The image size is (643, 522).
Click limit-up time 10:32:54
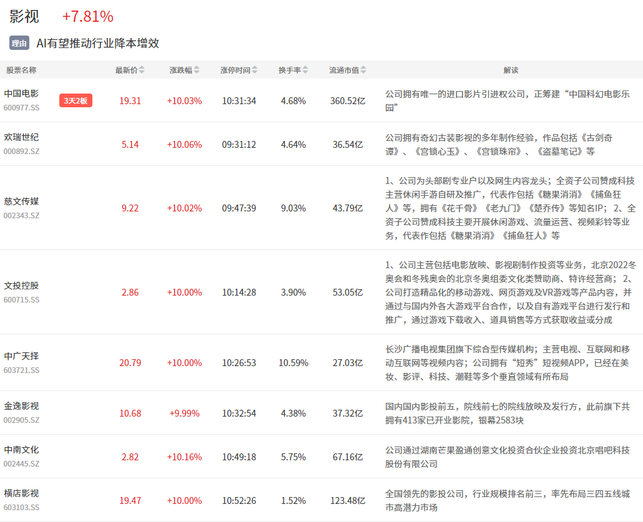pyautogui.click(x=239, y=413)
